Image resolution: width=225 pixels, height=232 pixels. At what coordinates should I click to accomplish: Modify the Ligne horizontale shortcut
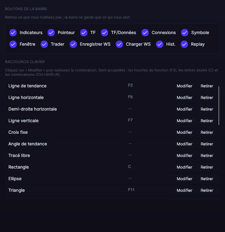pyautogui.click(x=184, y=98)
